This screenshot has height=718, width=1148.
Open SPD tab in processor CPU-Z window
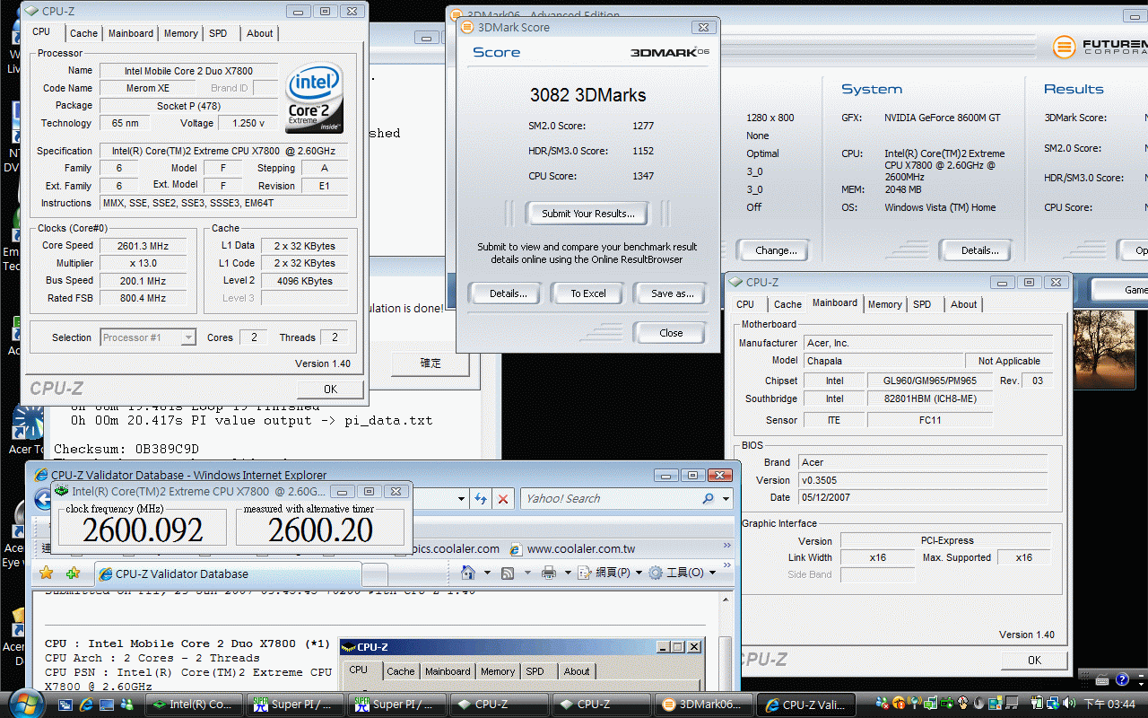[218, 33]
